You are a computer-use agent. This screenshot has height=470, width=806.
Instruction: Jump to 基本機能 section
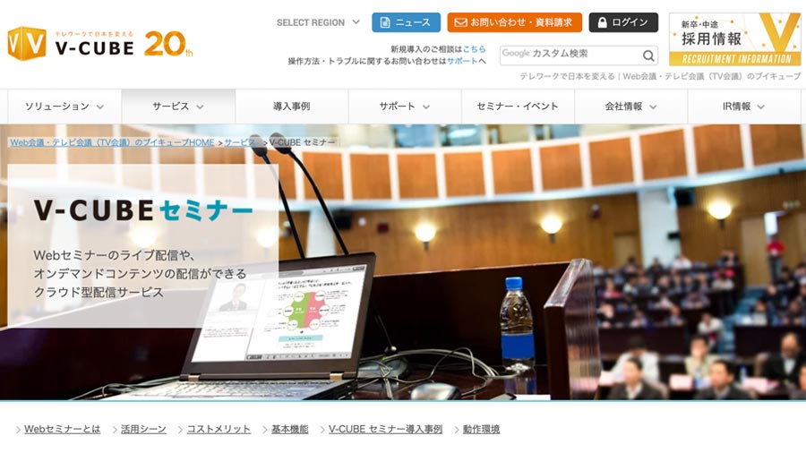(x=290, y=429)
